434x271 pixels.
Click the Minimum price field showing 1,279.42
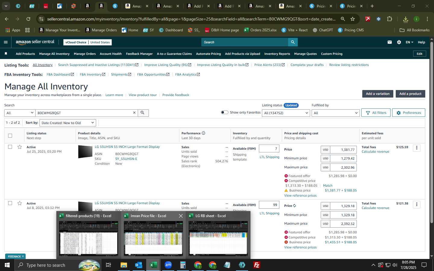[x=343, y=158]
